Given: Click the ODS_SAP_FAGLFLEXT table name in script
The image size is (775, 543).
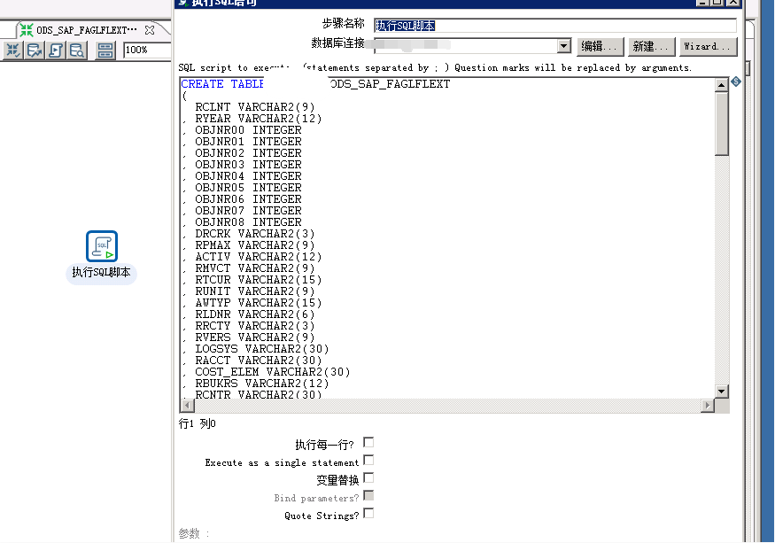Looking at the screenshot, I should pyautogui.click(x=390, y=84).
